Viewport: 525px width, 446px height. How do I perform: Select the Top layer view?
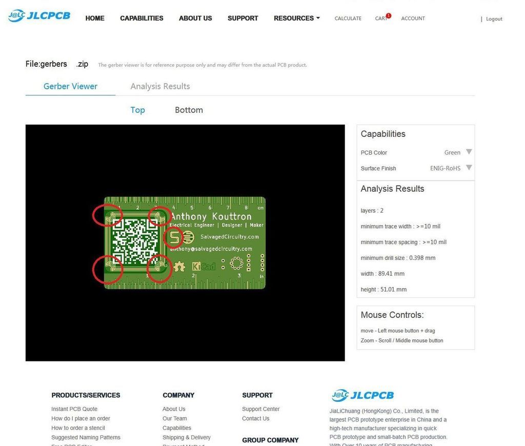click(137, 110)
